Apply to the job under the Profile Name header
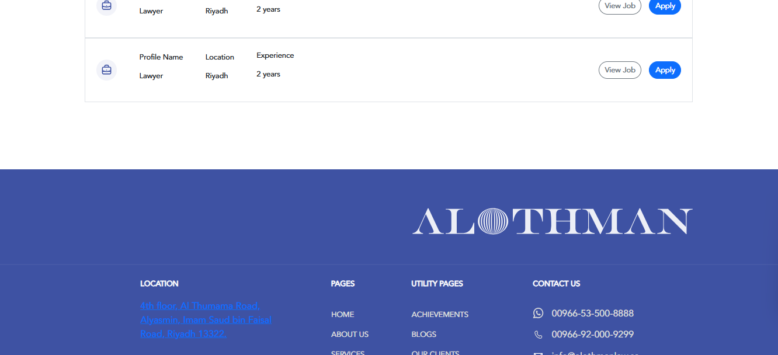The width and height of the screenshot is (778, 355). (665, 70)
